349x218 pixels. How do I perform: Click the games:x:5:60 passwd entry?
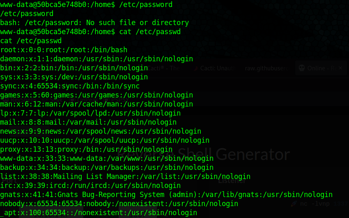96,95
